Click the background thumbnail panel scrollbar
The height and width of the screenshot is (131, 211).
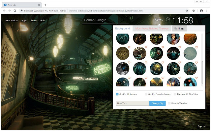(x=202, y=72)
